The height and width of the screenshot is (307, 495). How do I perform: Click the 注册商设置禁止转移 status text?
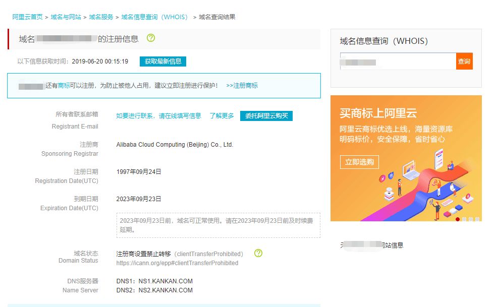click(143, 254)
